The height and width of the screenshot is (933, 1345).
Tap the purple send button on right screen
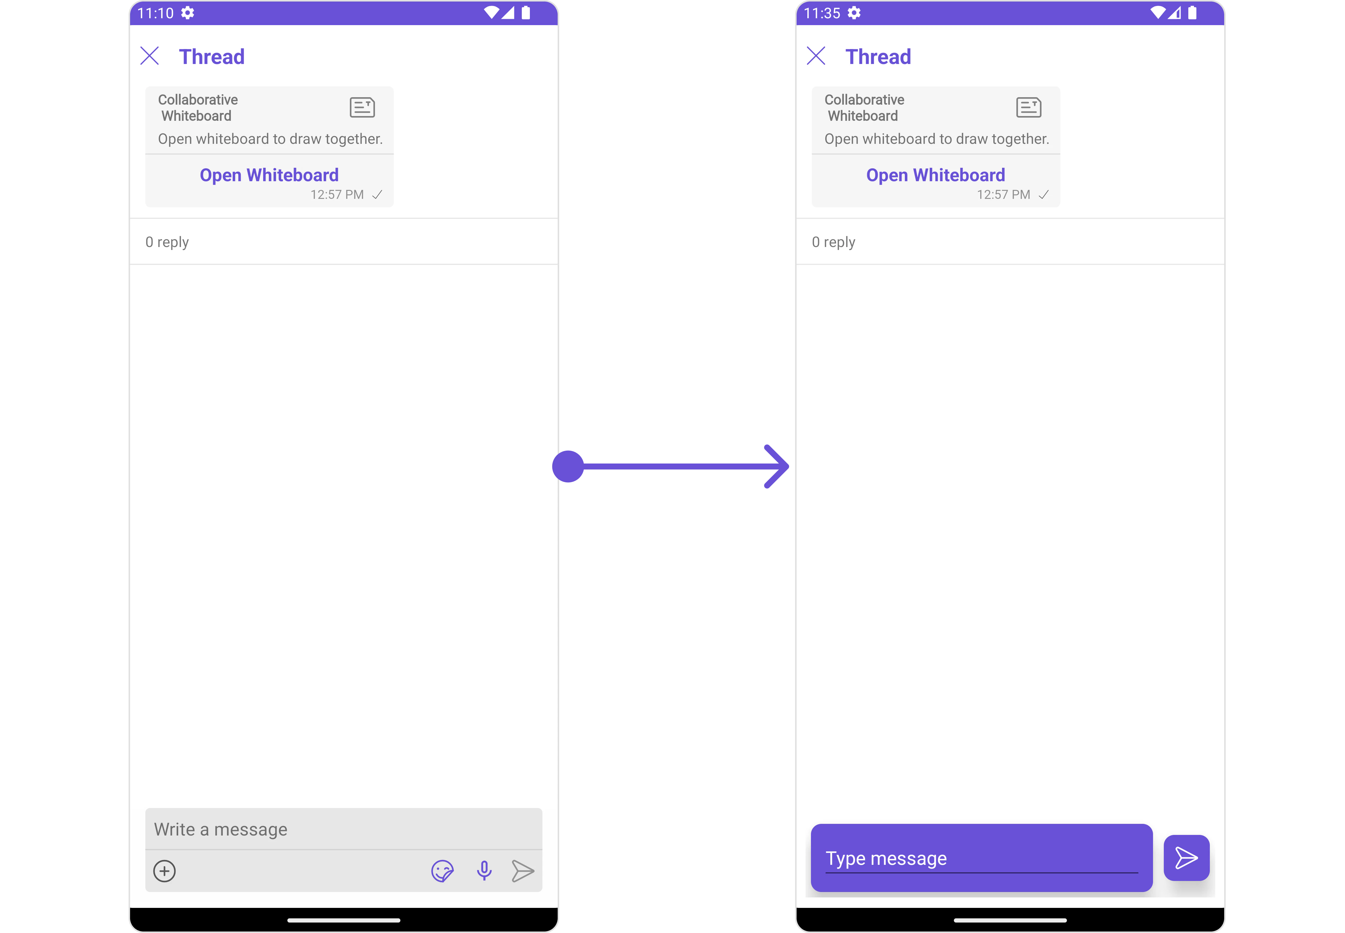pos(1186,858)
